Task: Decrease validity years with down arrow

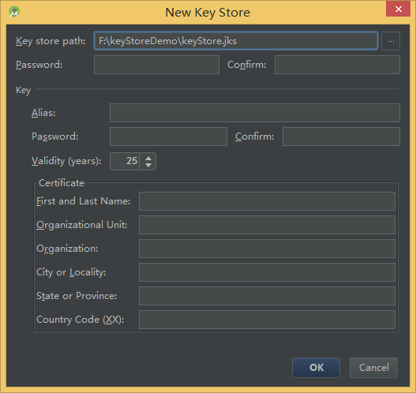Action: point(148,165)
